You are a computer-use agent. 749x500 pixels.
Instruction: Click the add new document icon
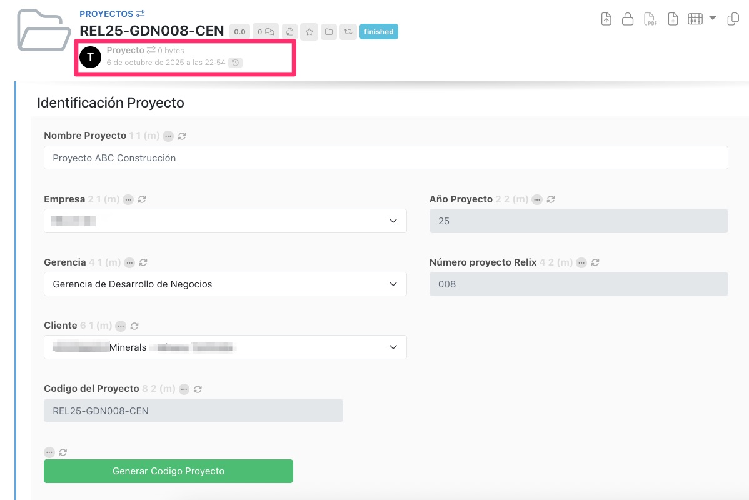(x=673, y=19)
